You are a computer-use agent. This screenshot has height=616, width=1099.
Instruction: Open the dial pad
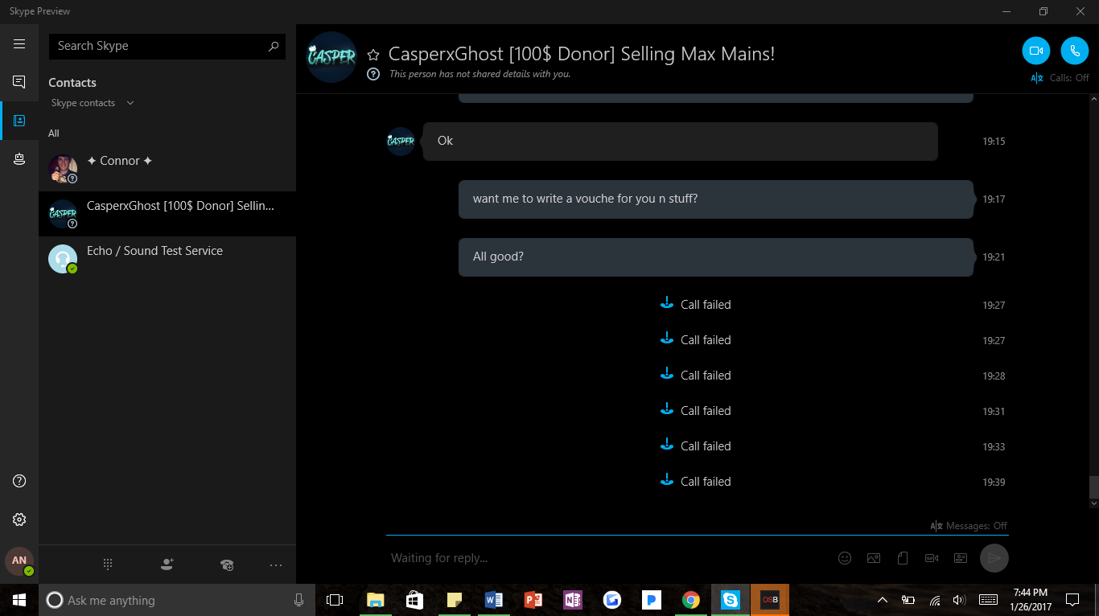click(108, 565)
